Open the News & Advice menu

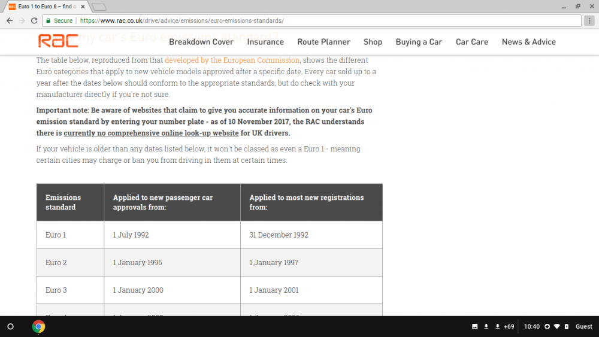[529, 42]
